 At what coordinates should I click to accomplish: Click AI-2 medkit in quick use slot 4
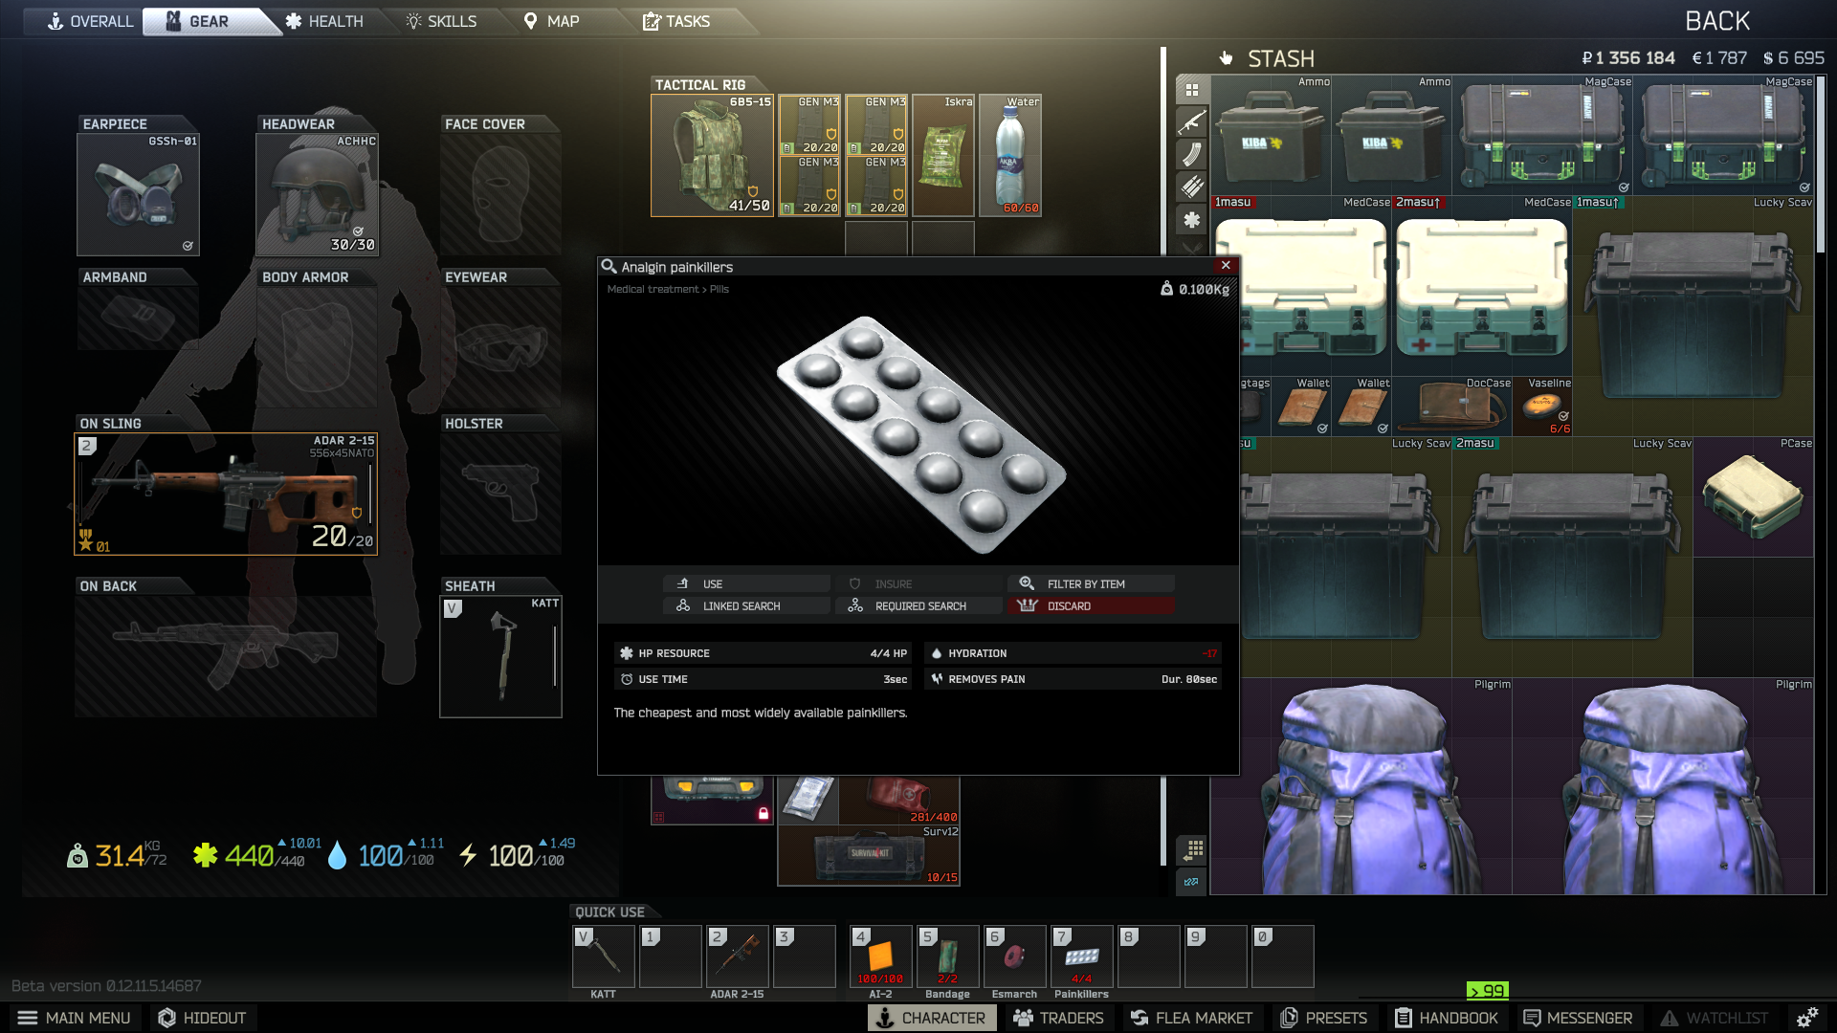(x=880, y=956)
